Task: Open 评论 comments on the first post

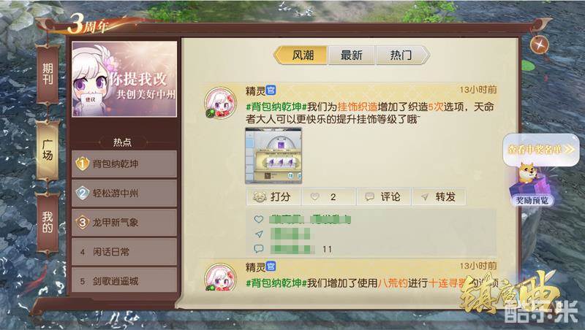Action: point(383,196)
